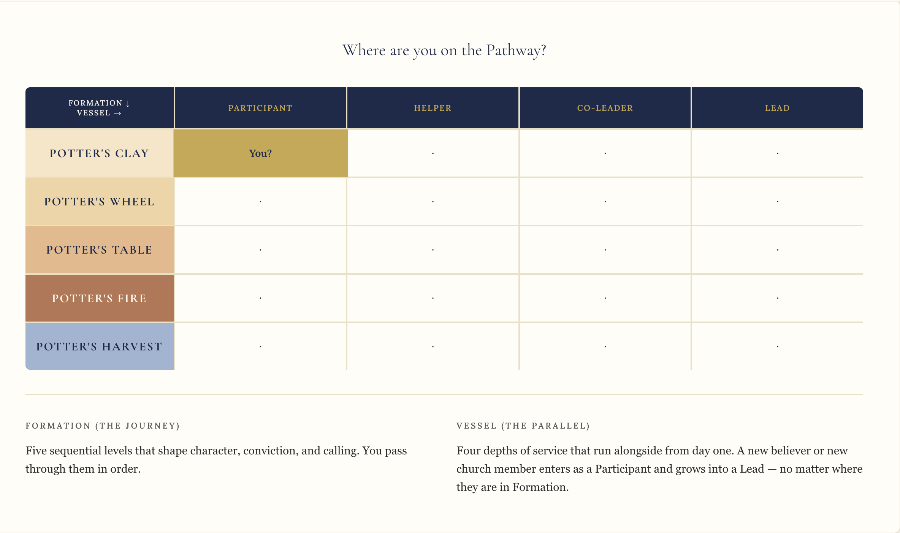The width and height of the screenshot is (900, 533).
Task: Click the Participant column header
Action: (260, 108)
